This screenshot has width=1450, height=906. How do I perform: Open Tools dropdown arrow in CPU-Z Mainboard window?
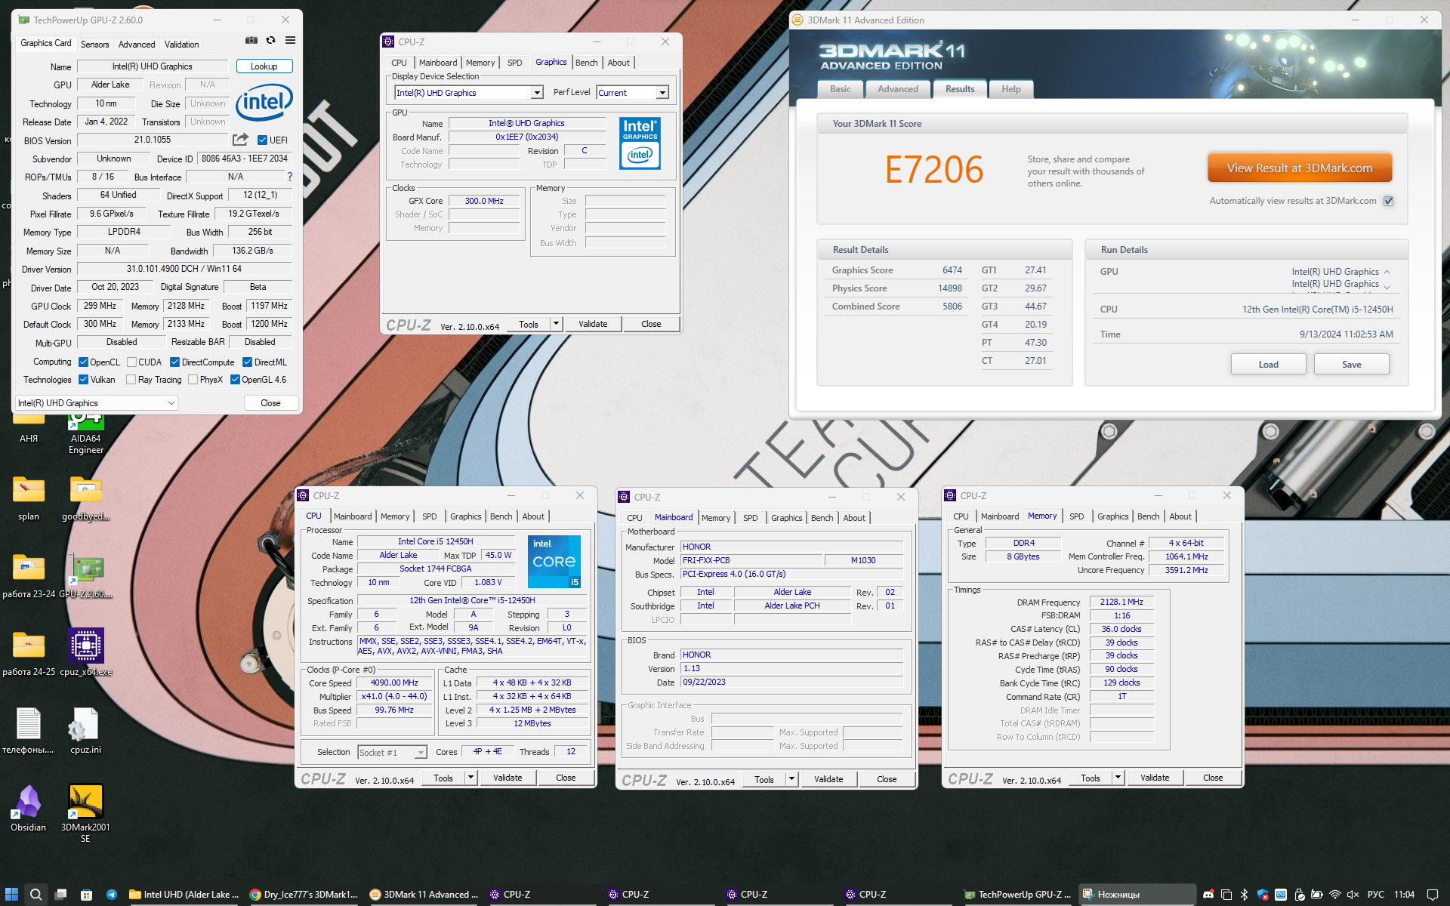[791, 779]
